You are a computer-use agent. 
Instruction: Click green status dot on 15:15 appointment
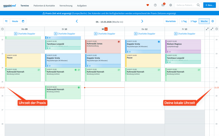click(x=79, y=87)
